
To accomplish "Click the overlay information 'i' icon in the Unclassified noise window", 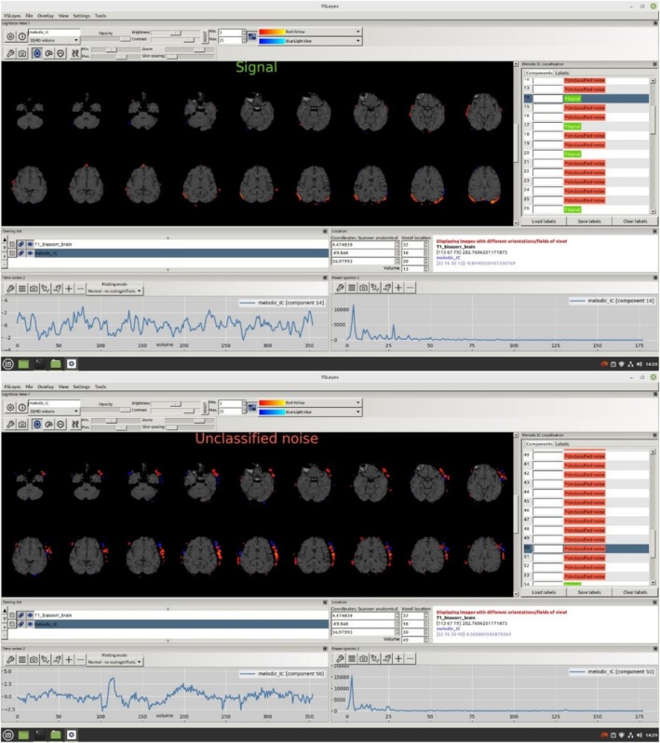I will (22, 408).
